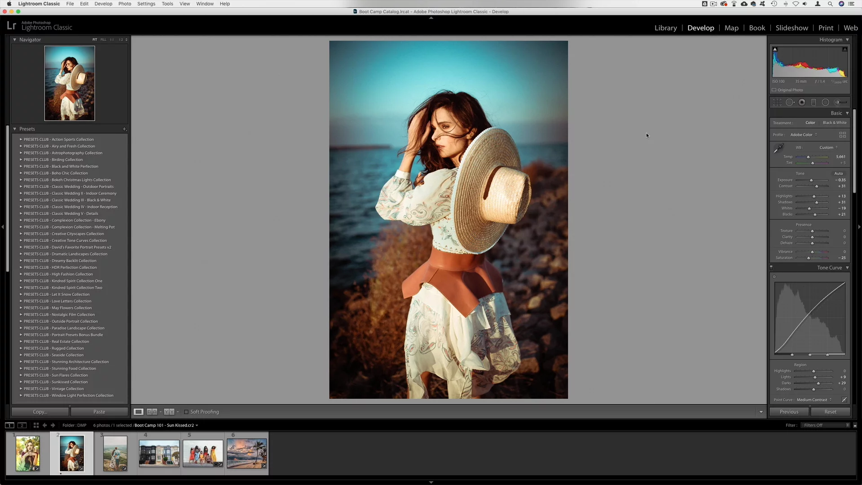862x485 pixels.
Task: Open Boot Camp 101 - Sun Kissed.cr2 filename menu
Action: (x=166, y=425)
